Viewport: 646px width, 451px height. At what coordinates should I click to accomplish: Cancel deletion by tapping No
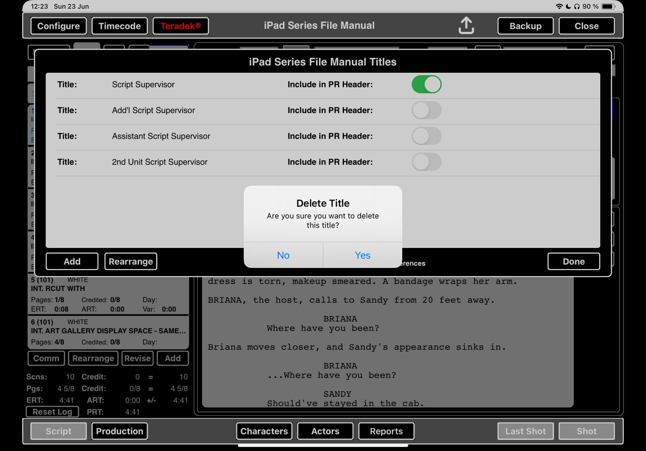tap(283, 255)
